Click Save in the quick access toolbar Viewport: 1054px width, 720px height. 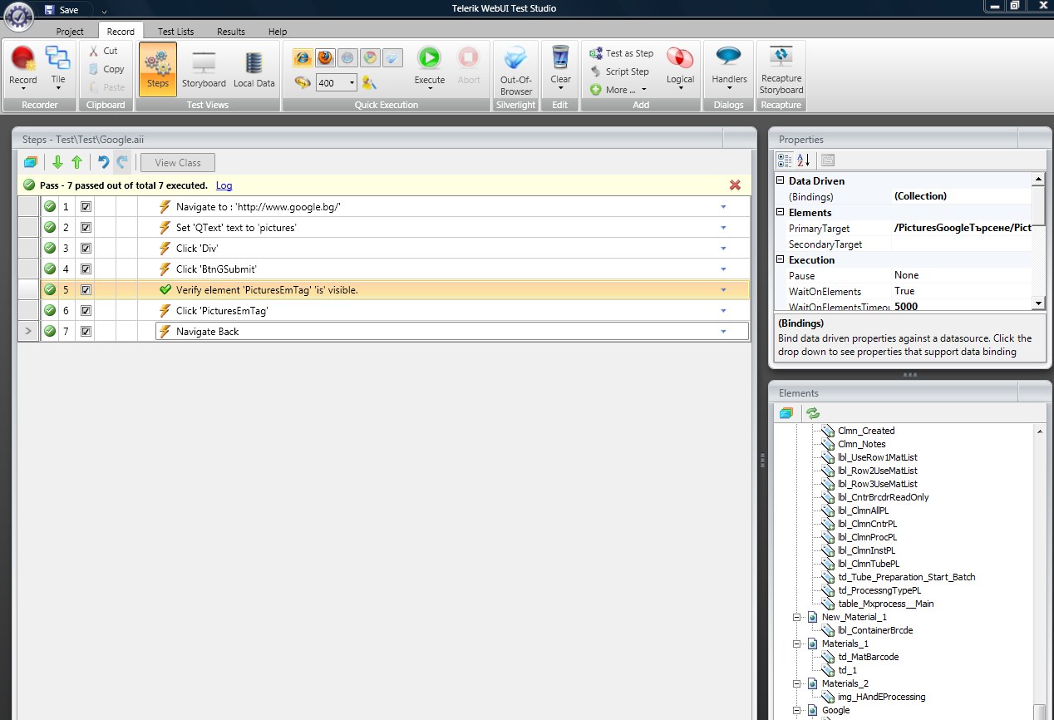click(x=62, y=10)
